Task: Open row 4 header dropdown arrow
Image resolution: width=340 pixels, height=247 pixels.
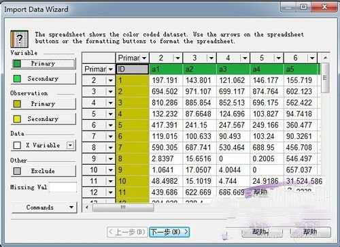Action: point(111,103)
